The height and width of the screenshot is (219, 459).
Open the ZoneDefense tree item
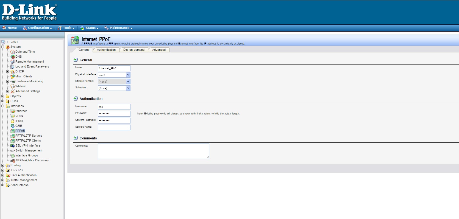pyautogui.click(x=20, y=185)
